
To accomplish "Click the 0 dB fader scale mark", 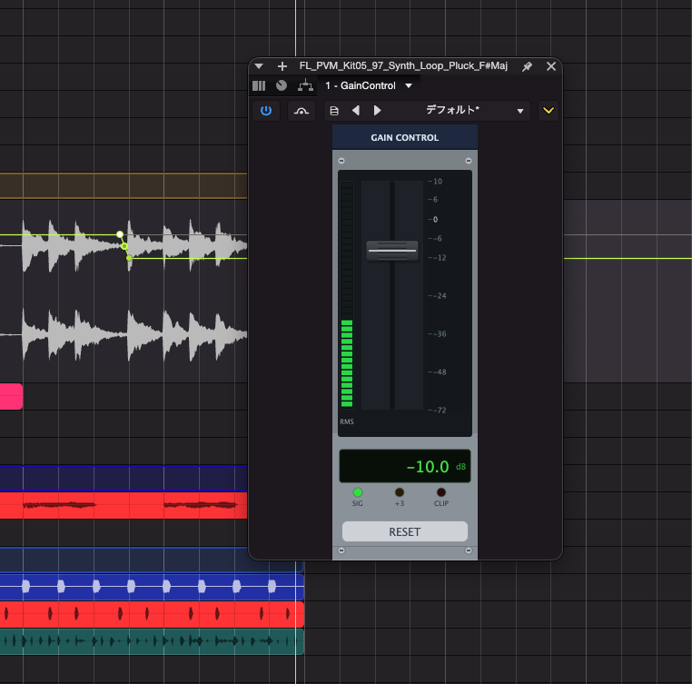I will [433, 219].
